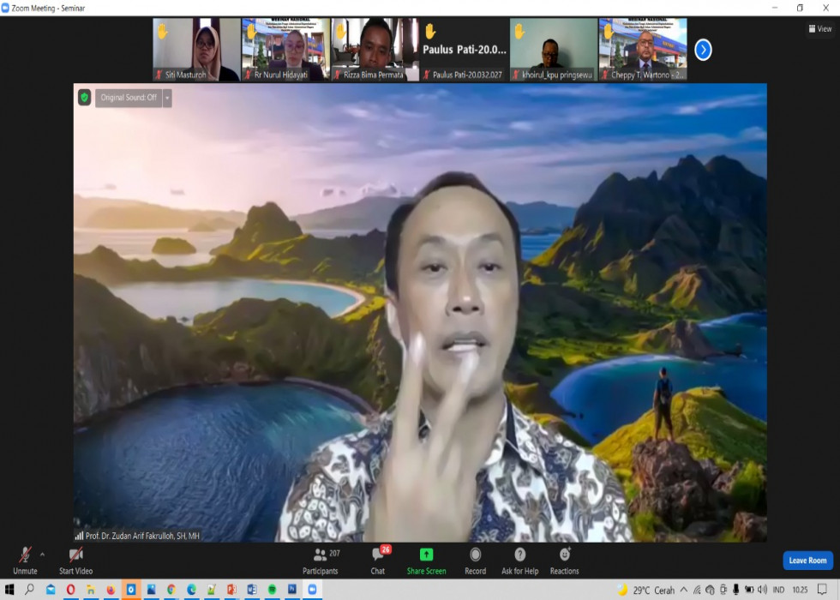Open PowerPoint from the taskbar
This screenshot has width=840, height=600.
click(x=231, y=590)
